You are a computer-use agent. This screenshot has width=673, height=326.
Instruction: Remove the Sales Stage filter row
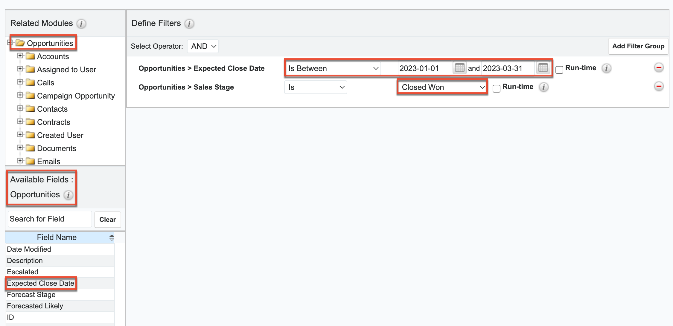659,87
